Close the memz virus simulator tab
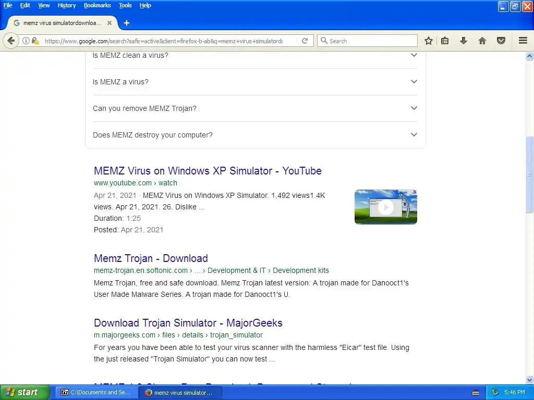Viewport: 534px width, 400px height. pyautogui.click(x=110, y=23)
